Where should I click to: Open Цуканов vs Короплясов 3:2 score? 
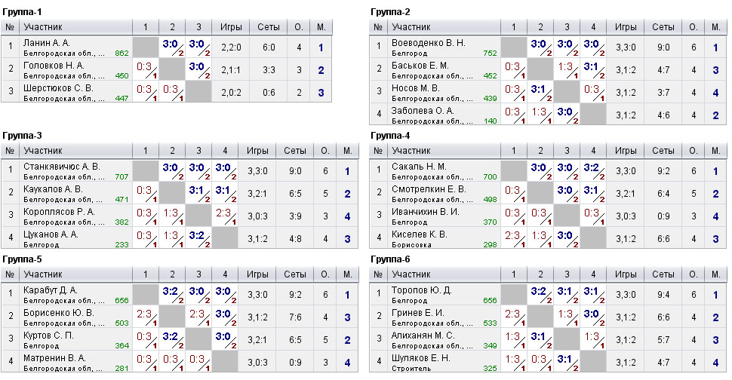(198, 238)
